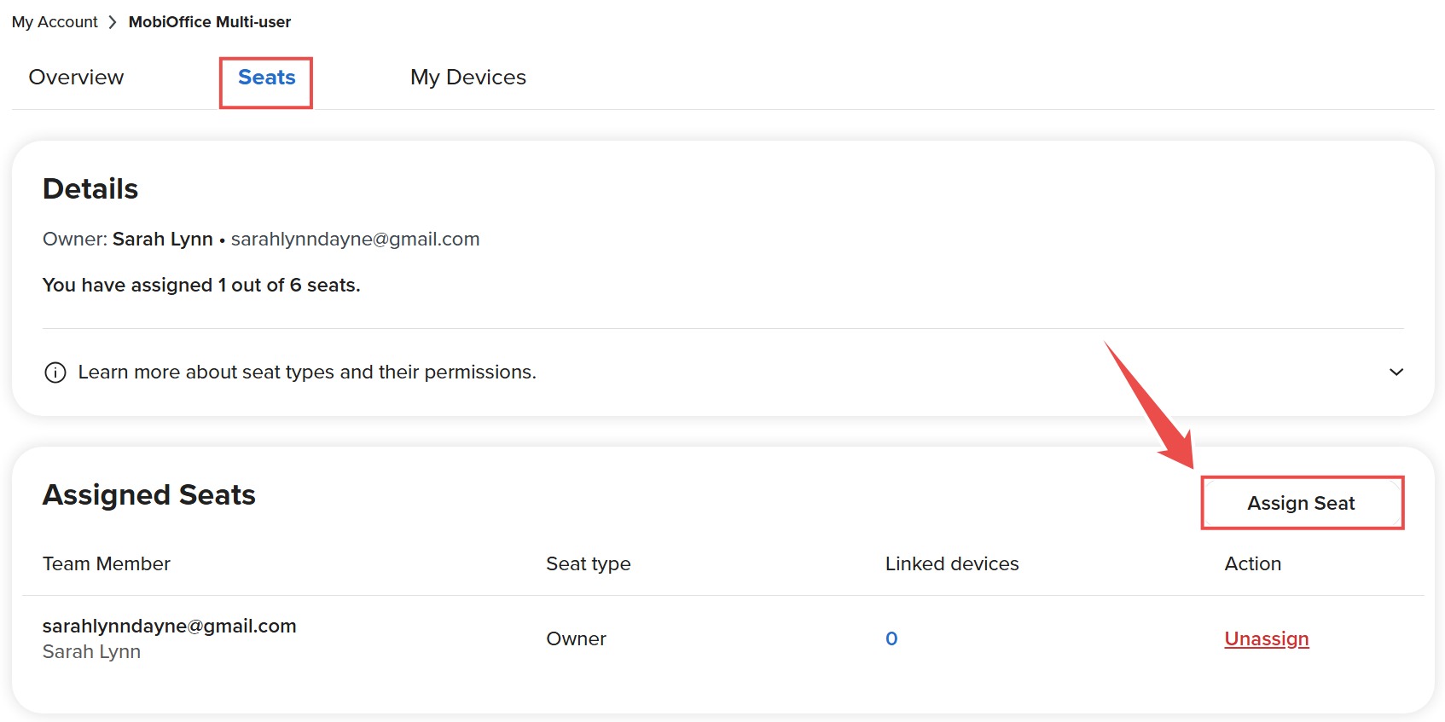Image resolution: width=1445 pixels, height=722 pixels.
Task: Go to My Account breadcrumb
Action: [55, 22]
